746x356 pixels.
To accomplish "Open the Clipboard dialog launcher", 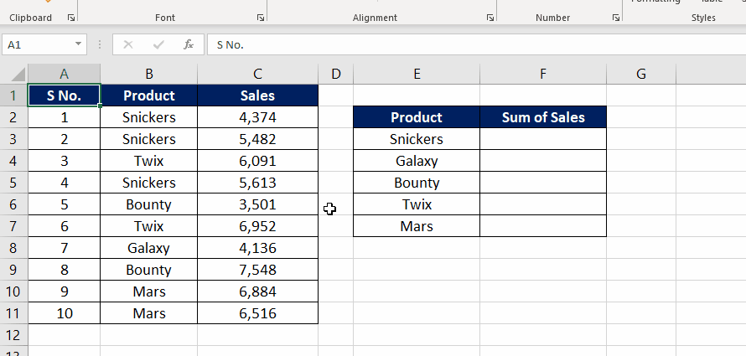I will point(71,18).
